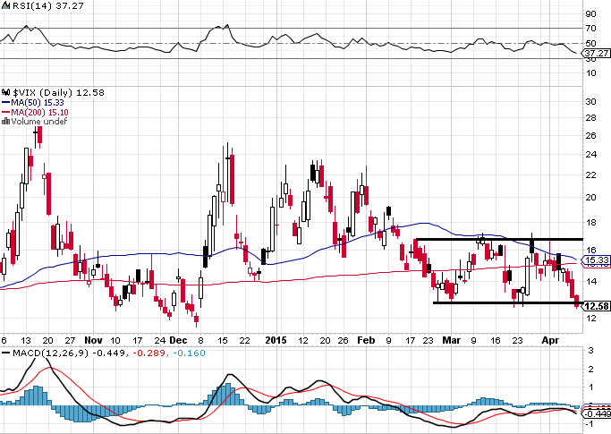Select the 2015 year axis label
The image size is (611, 434).
[x=276, y=340]
